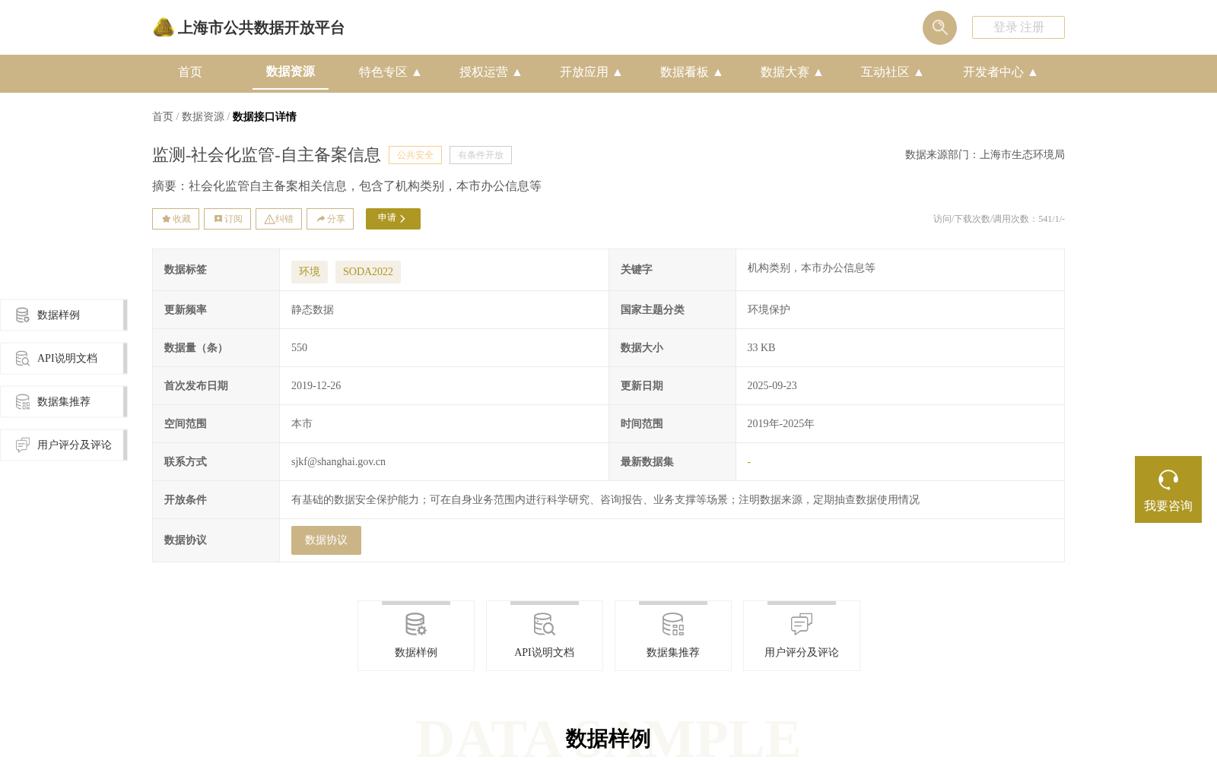Open 特色专区 menu
Viewport: 1217px width, 760px height.
(383, 72)
